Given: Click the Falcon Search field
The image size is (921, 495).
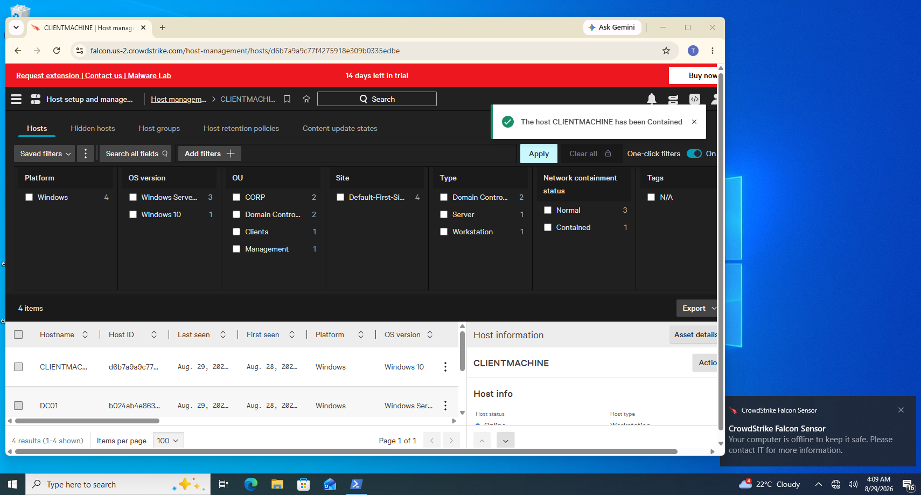Looking at the screenshot, I should pyautogui.click(x=377, y=99).
